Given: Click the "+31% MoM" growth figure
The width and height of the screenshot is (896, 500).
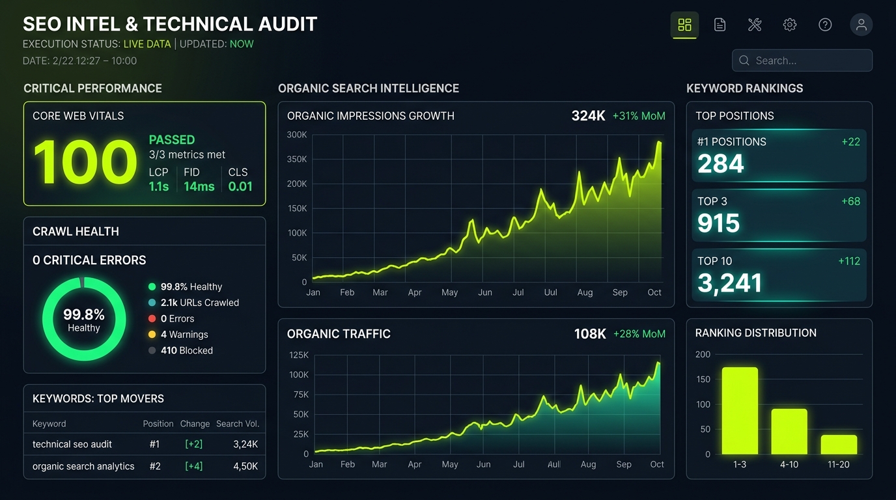Looking at the screenshot, I should (639, 116).
